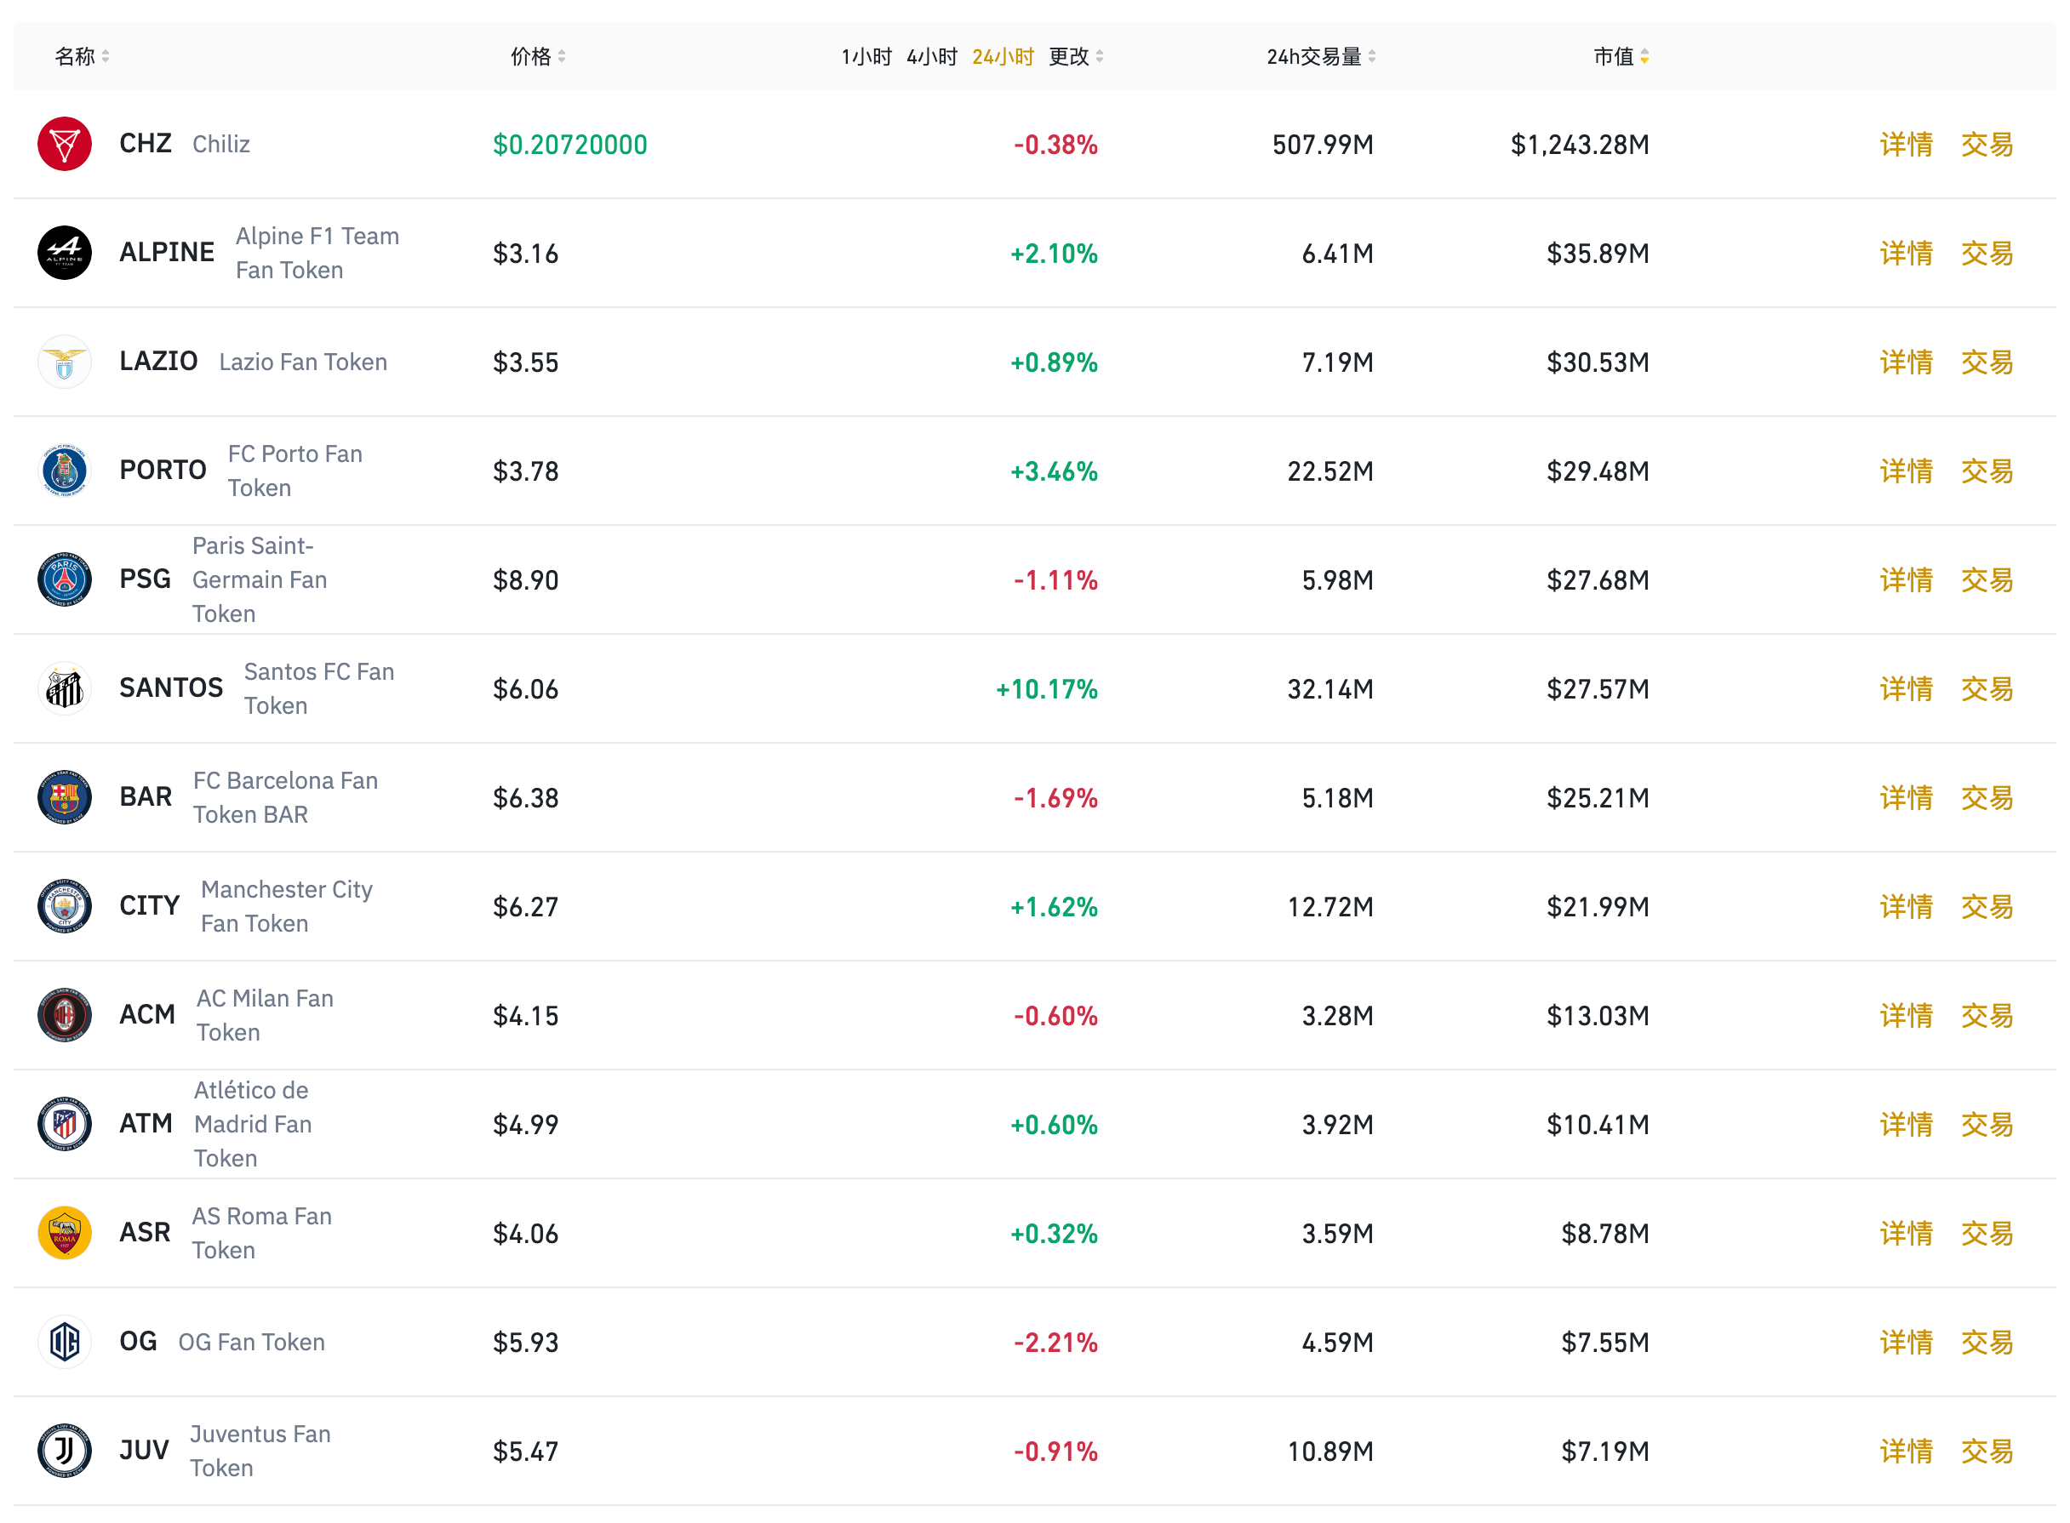Click the ALPINE ticker symbol
2070x1523 pixels.
(167, 253)
